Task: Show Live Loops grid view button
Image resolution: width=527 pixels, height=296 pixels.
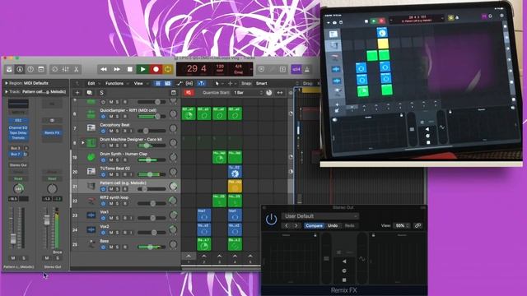Action: point(158,84)
